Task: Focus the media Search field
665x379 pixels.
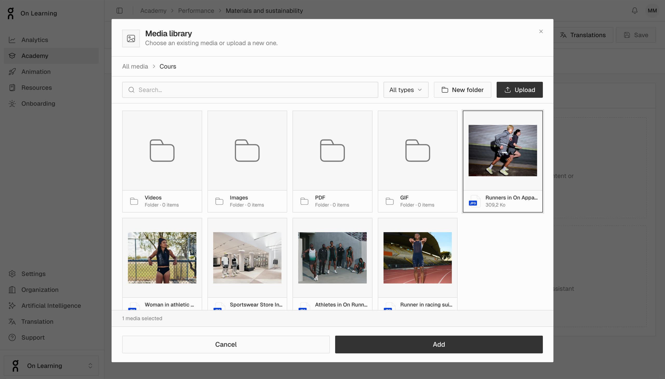Action: tap(250, 90)
